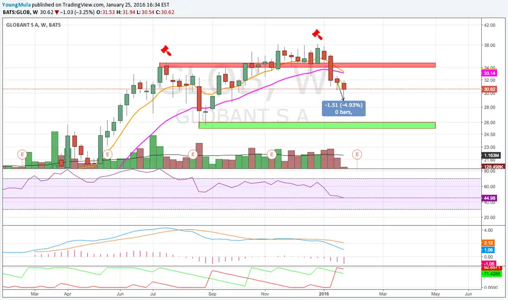
Task: Click the May label on the time axis
Action: tap(436, 294)
